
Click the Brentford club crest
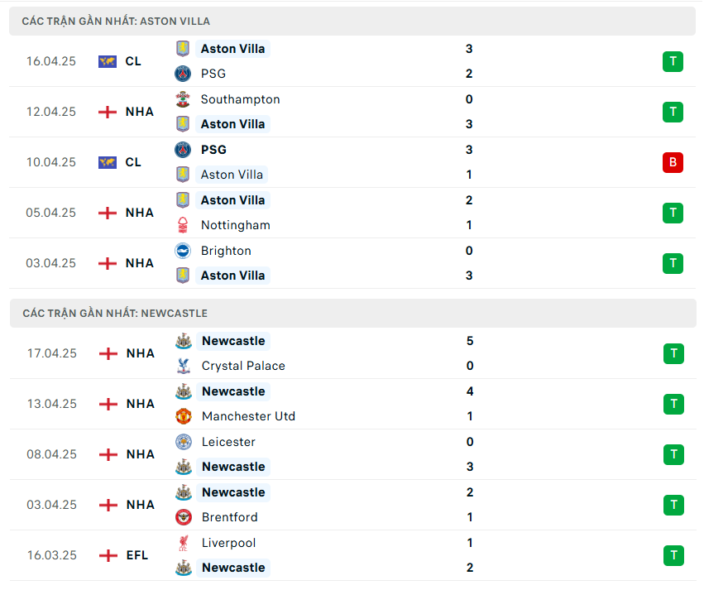184,517
